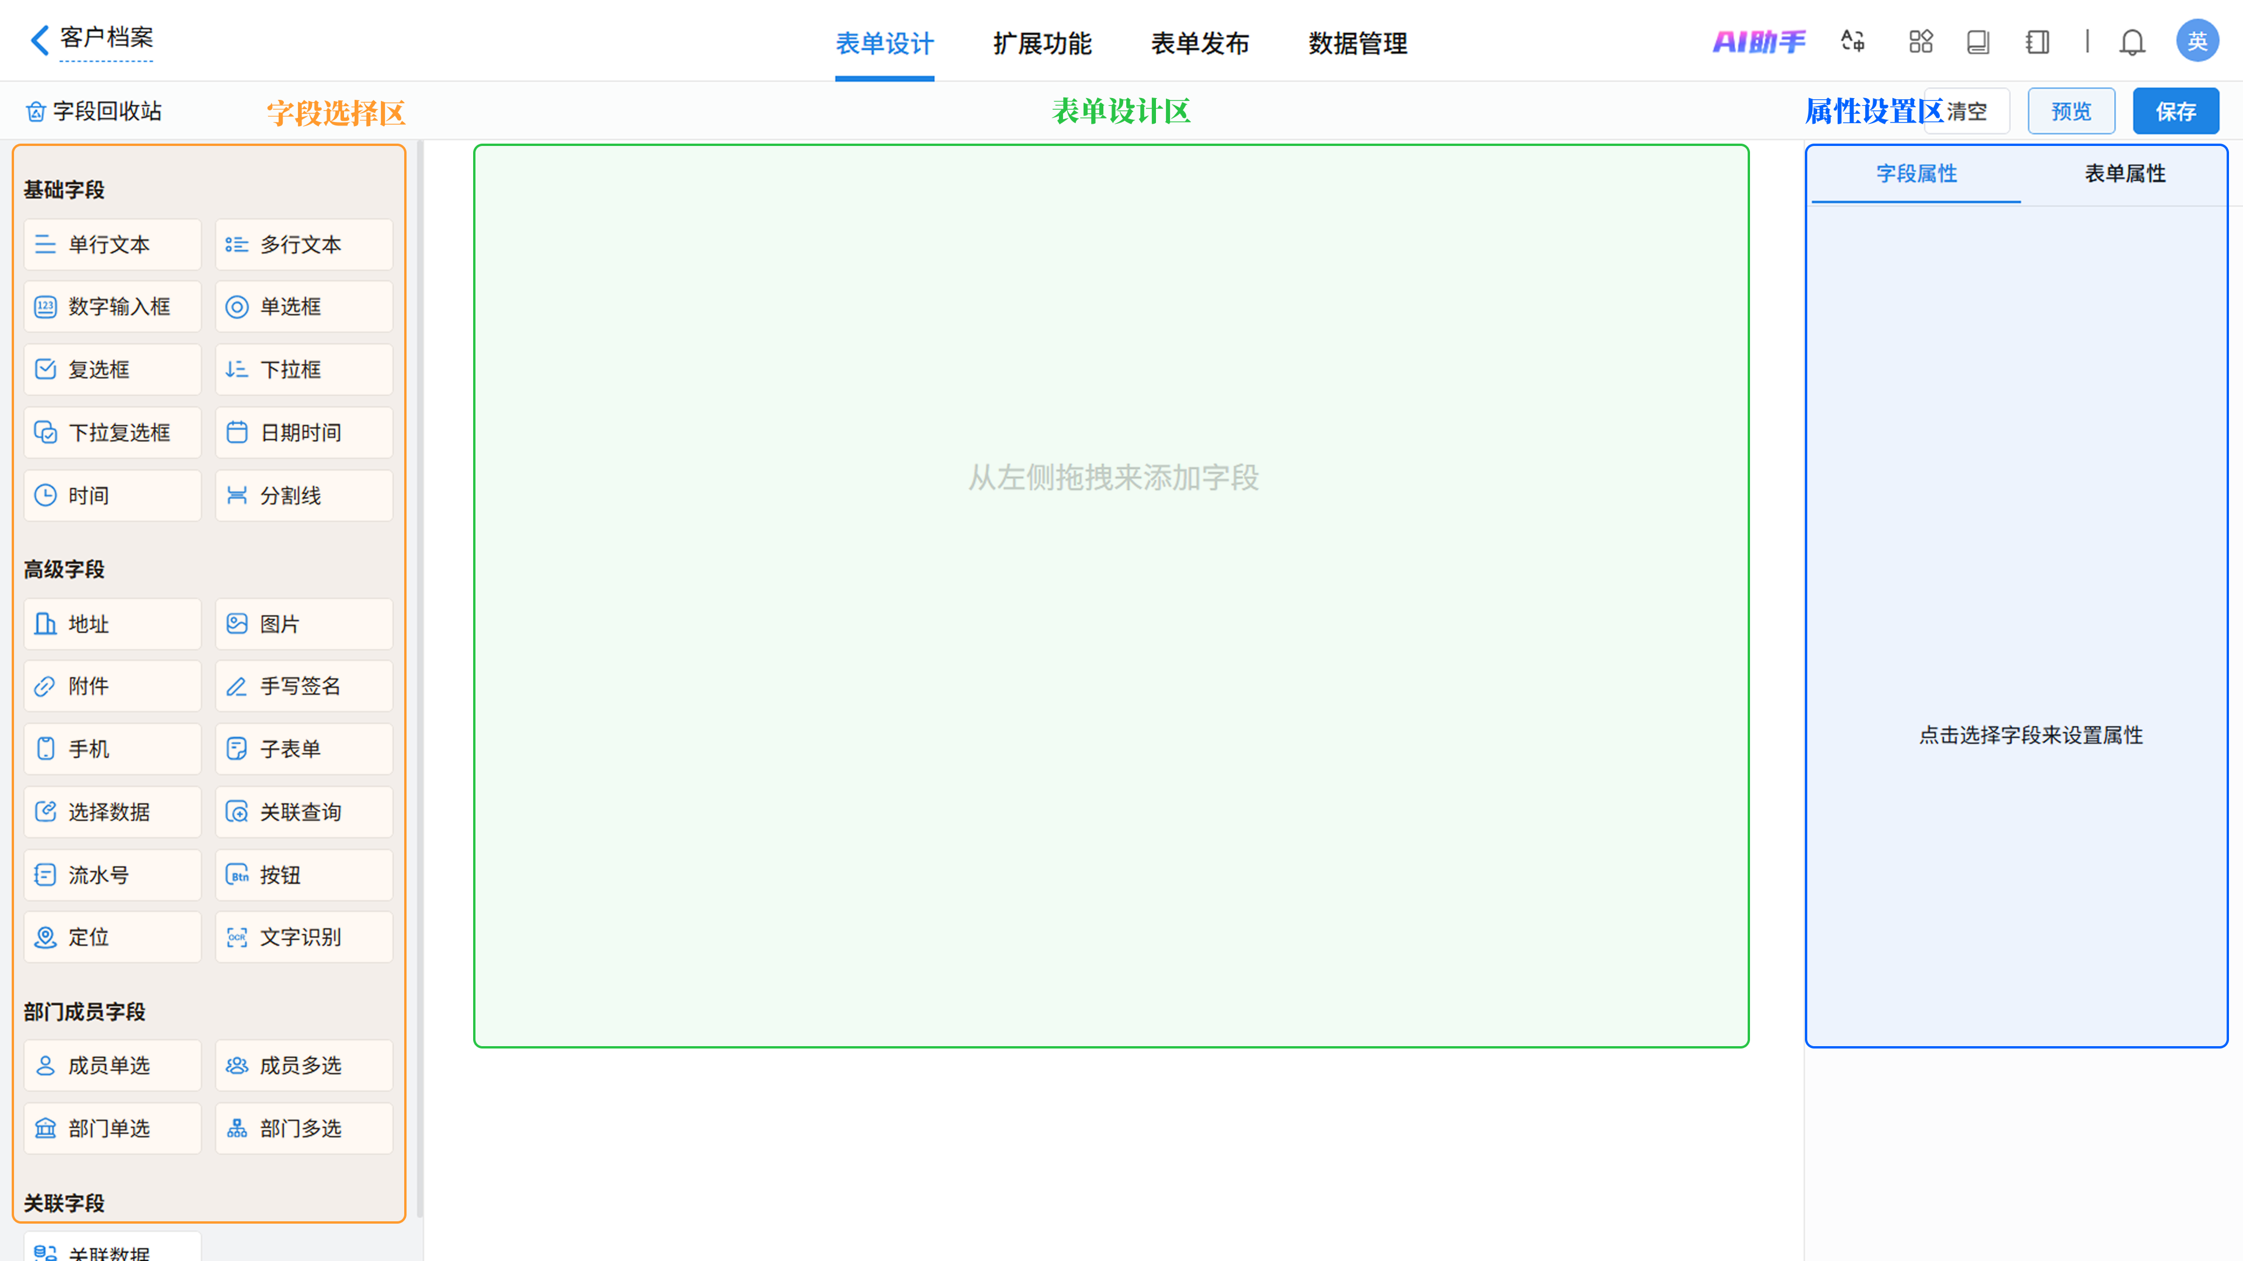
Task: Click the sidebar panel layout icon
Action: click(x=2037, y=42)
